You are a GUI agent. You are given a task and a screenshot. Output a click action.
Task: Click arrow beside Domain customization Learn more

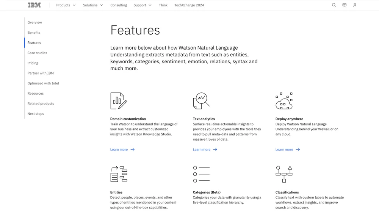pos(132,150)
